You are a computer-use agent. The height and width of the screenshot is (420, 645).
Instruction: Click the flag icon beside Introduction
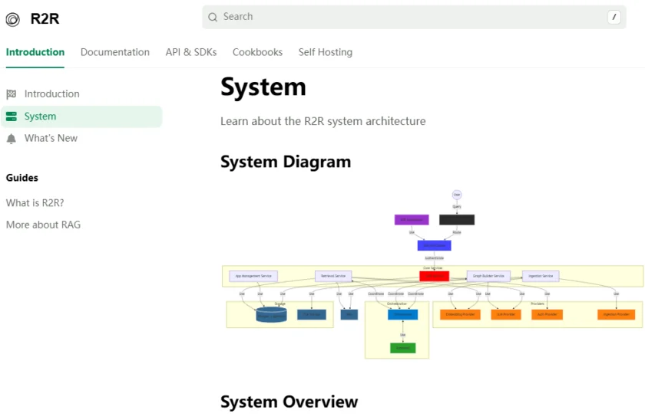(11, 94)
